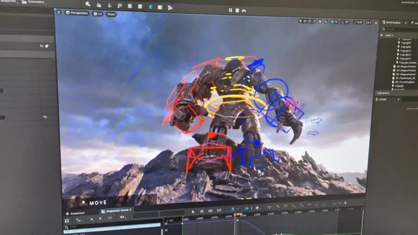Screen dimensions: 418x235
Task: Select the curve keyframe at playhead peak
Action: pos(237,220)
